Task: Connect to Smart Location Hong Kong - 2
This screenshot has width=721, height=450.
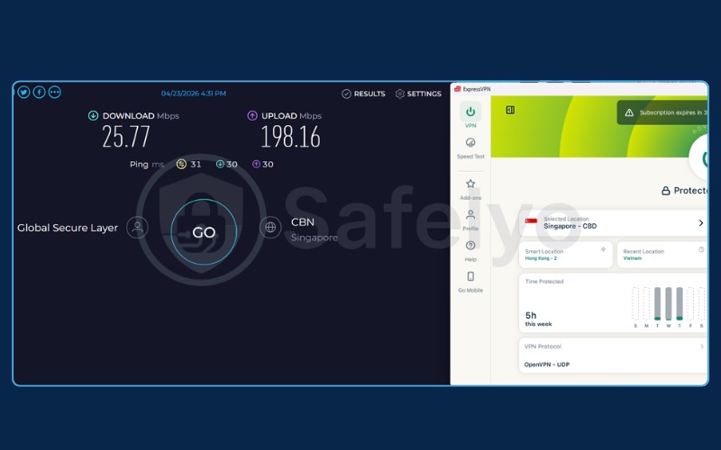Action: click(x=566, y=255)
